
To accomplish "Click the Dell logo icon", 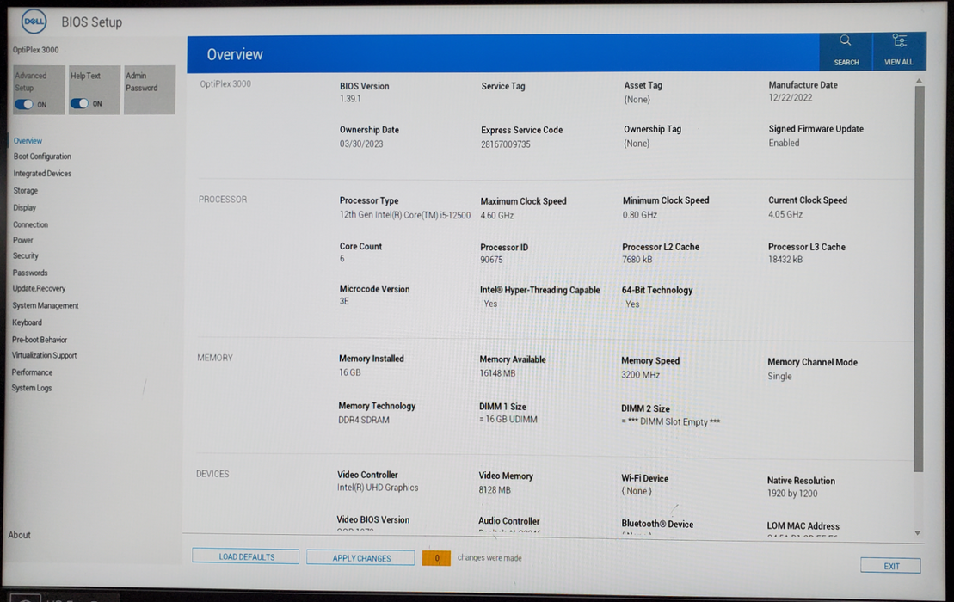I will tap(34, 21).
